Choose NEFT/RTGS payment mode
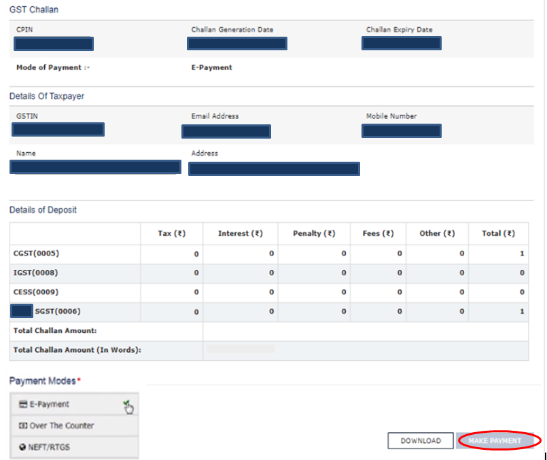547x460 pixels. click(x=74, y=447)
